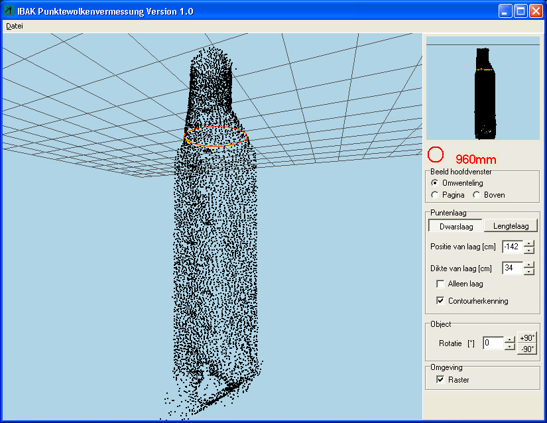Maximize the IBAK window
Screen dimensions: 547x423
[x=520, y=11]
